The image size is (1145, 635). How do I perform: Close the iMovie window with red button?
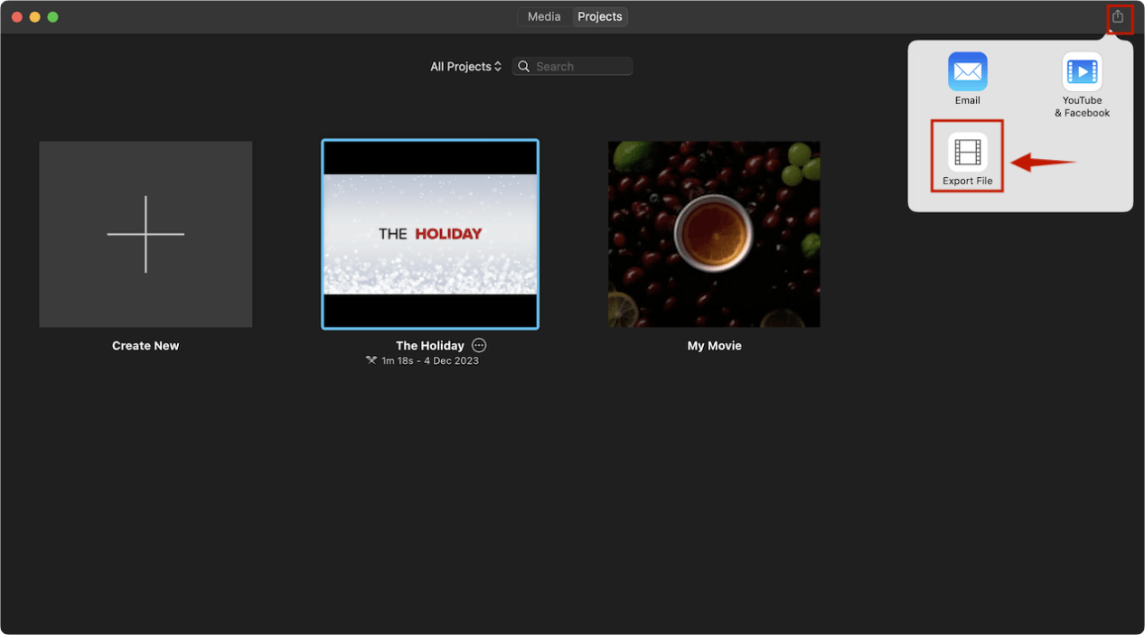16,17
